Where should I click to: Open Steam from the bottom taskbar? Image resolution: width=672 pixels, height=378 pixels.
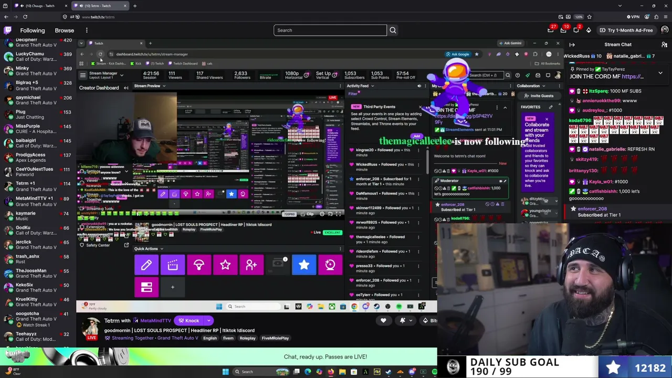pos(388,372)
